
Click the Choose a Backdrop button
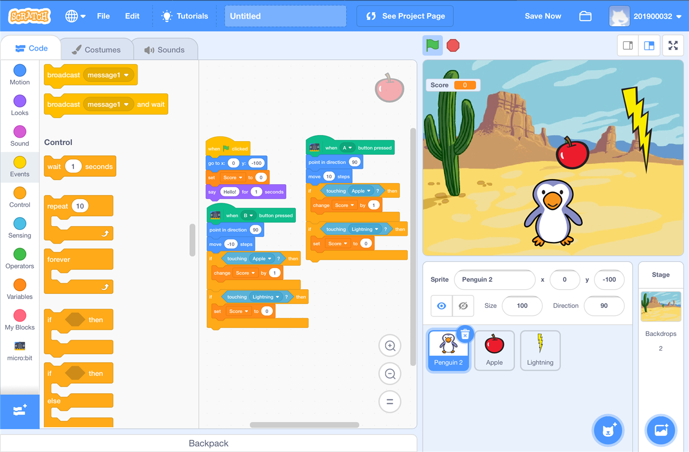point(661,430)
